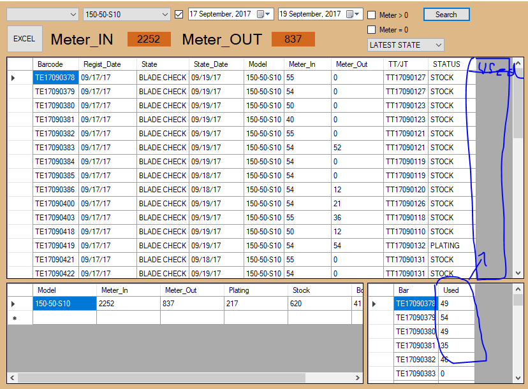Click right arrow of summary horizontal scrollbar
528x389 pixels.
(x=358, y=378)
